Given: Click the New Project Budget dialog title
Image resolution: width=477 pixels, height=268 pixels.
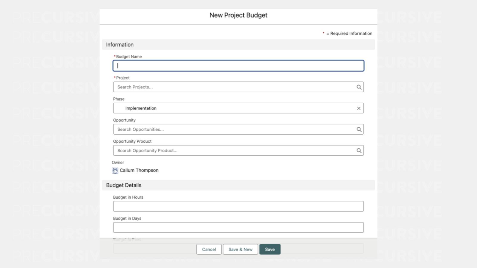Looking at the screenshot, I should (x=238, y=15).
